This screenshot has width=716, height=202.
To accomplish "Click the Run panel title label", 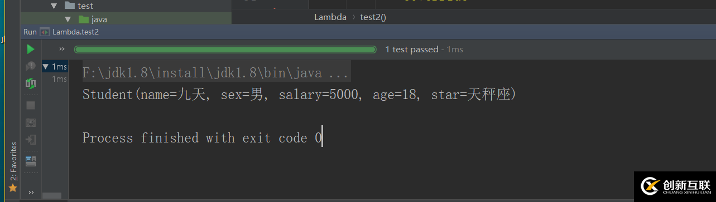I will [30, 32].
